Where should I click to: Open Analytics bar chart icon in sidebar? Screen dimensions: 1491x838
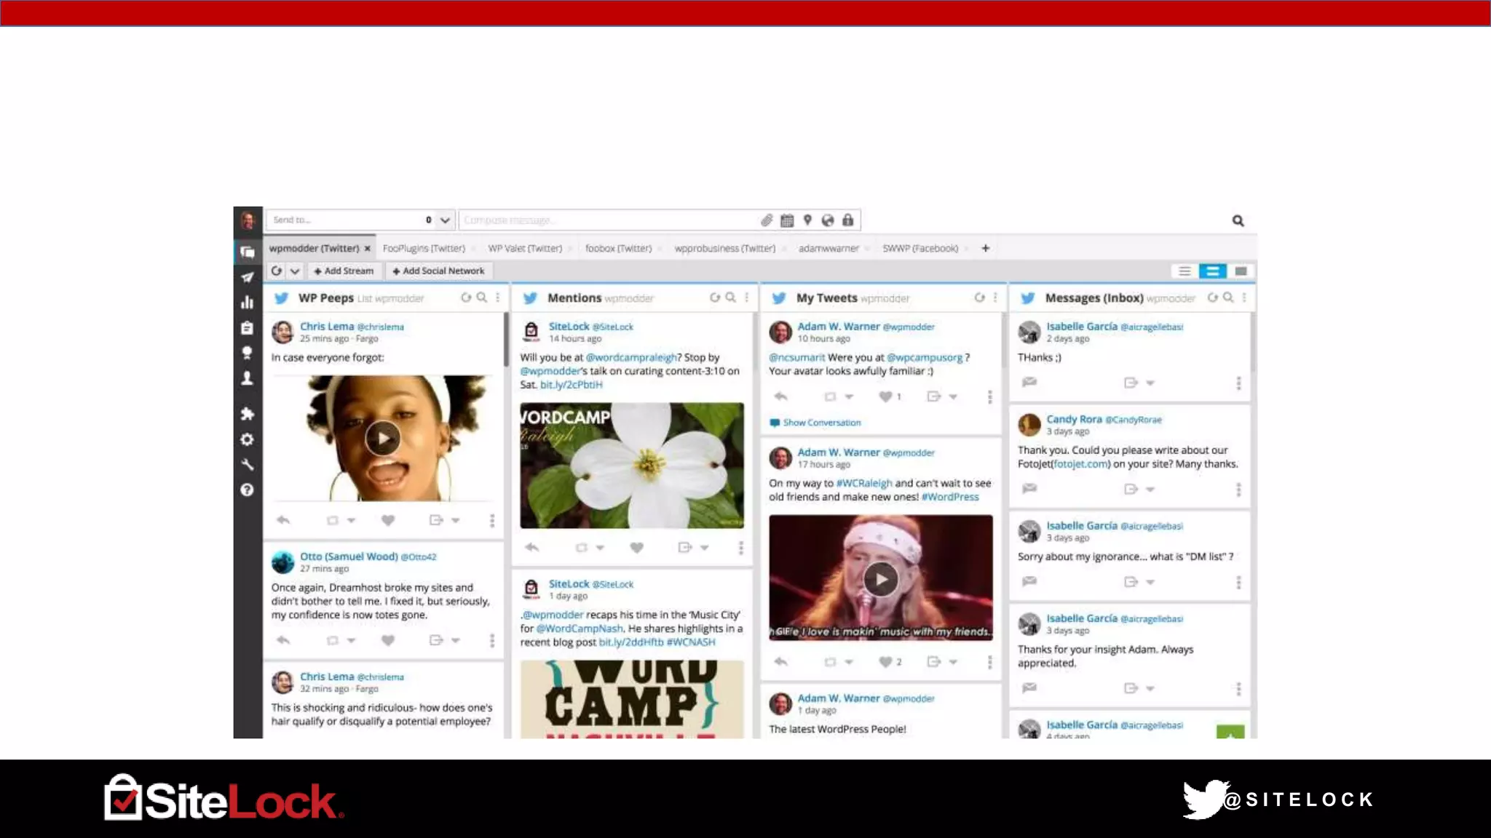pyautogui.click(x=248, y=303)
